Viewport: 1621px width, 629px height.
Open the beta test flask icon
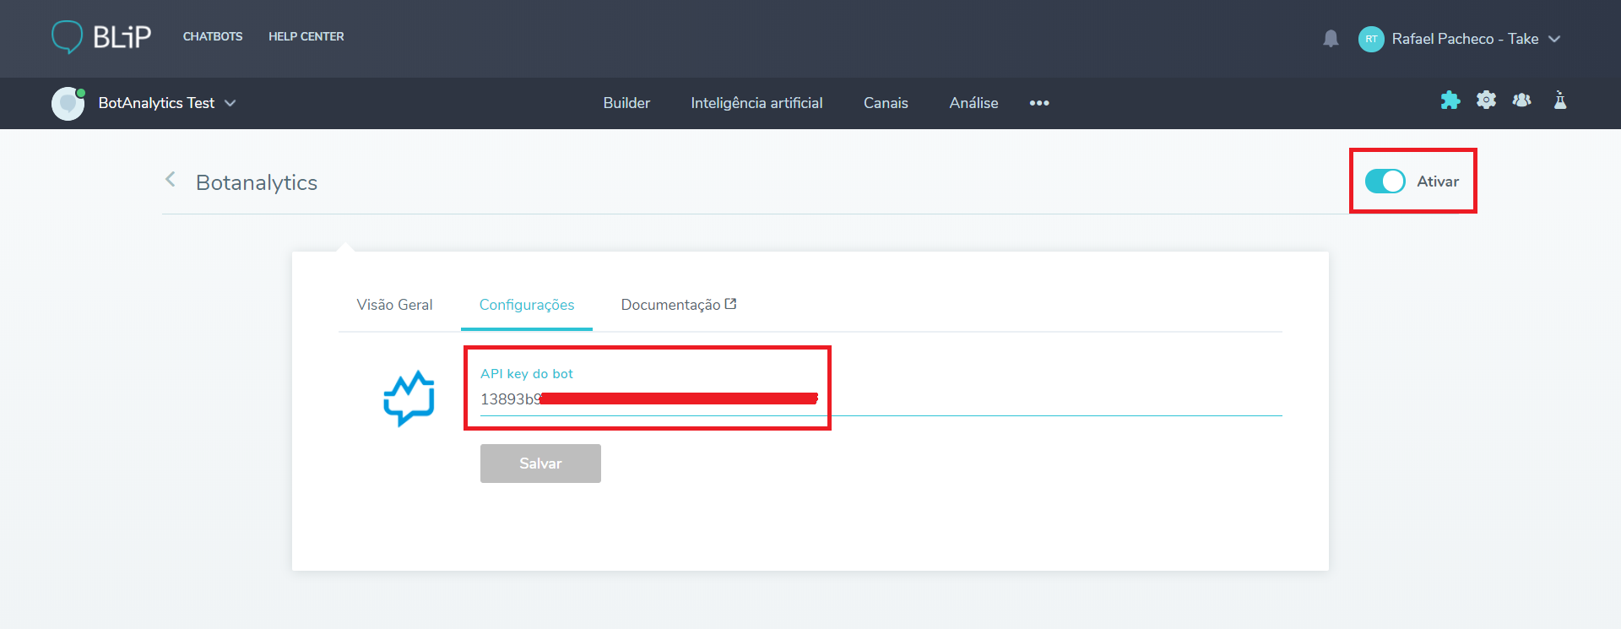click(1560, 100)
